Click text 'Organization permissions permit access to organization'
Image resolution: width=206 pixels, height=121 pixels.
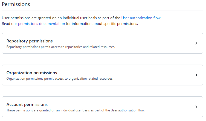point(47,79)
